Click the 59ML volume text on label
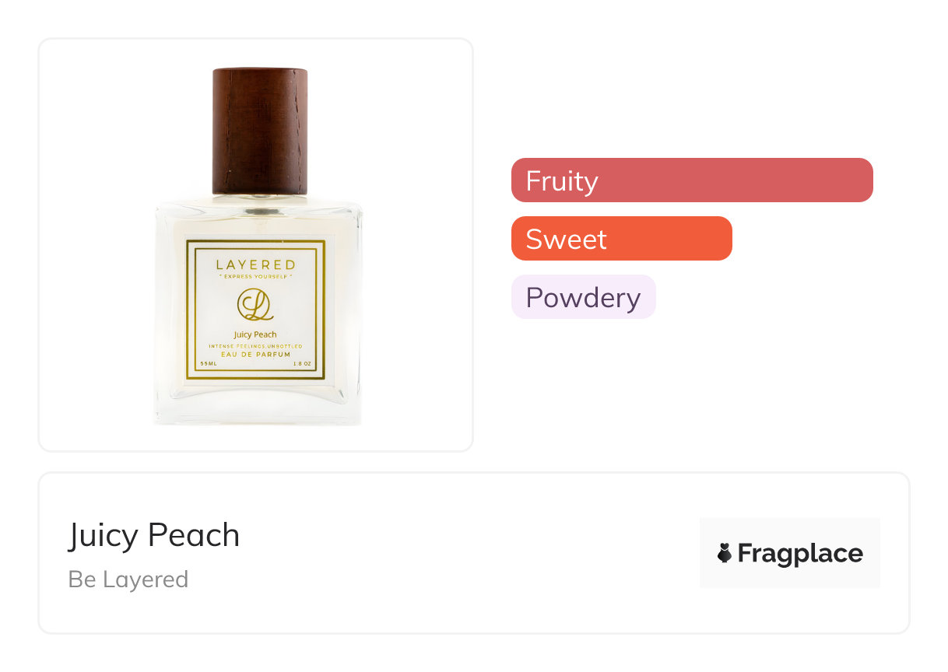 coord(208,363)
